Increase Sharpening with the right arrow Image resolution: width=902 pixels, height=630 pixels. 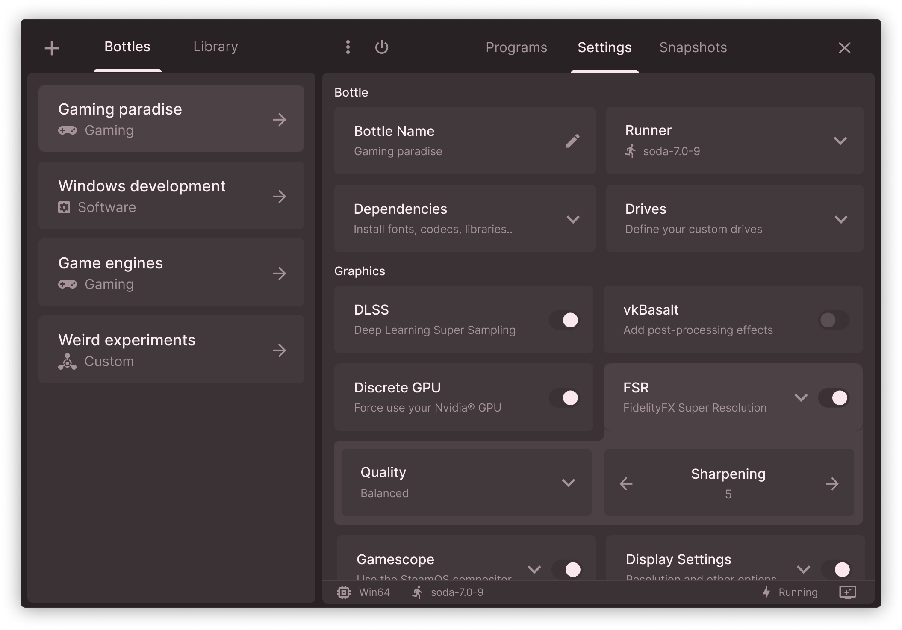click(x=832, y=484)
